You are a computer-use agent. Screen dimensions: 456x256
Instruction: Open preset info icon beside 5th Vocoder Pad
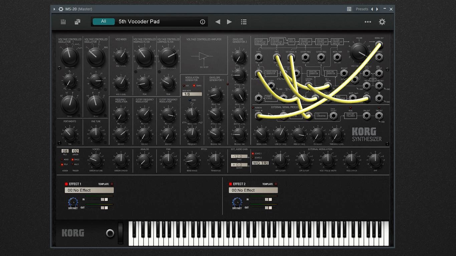tap(202, 22)
